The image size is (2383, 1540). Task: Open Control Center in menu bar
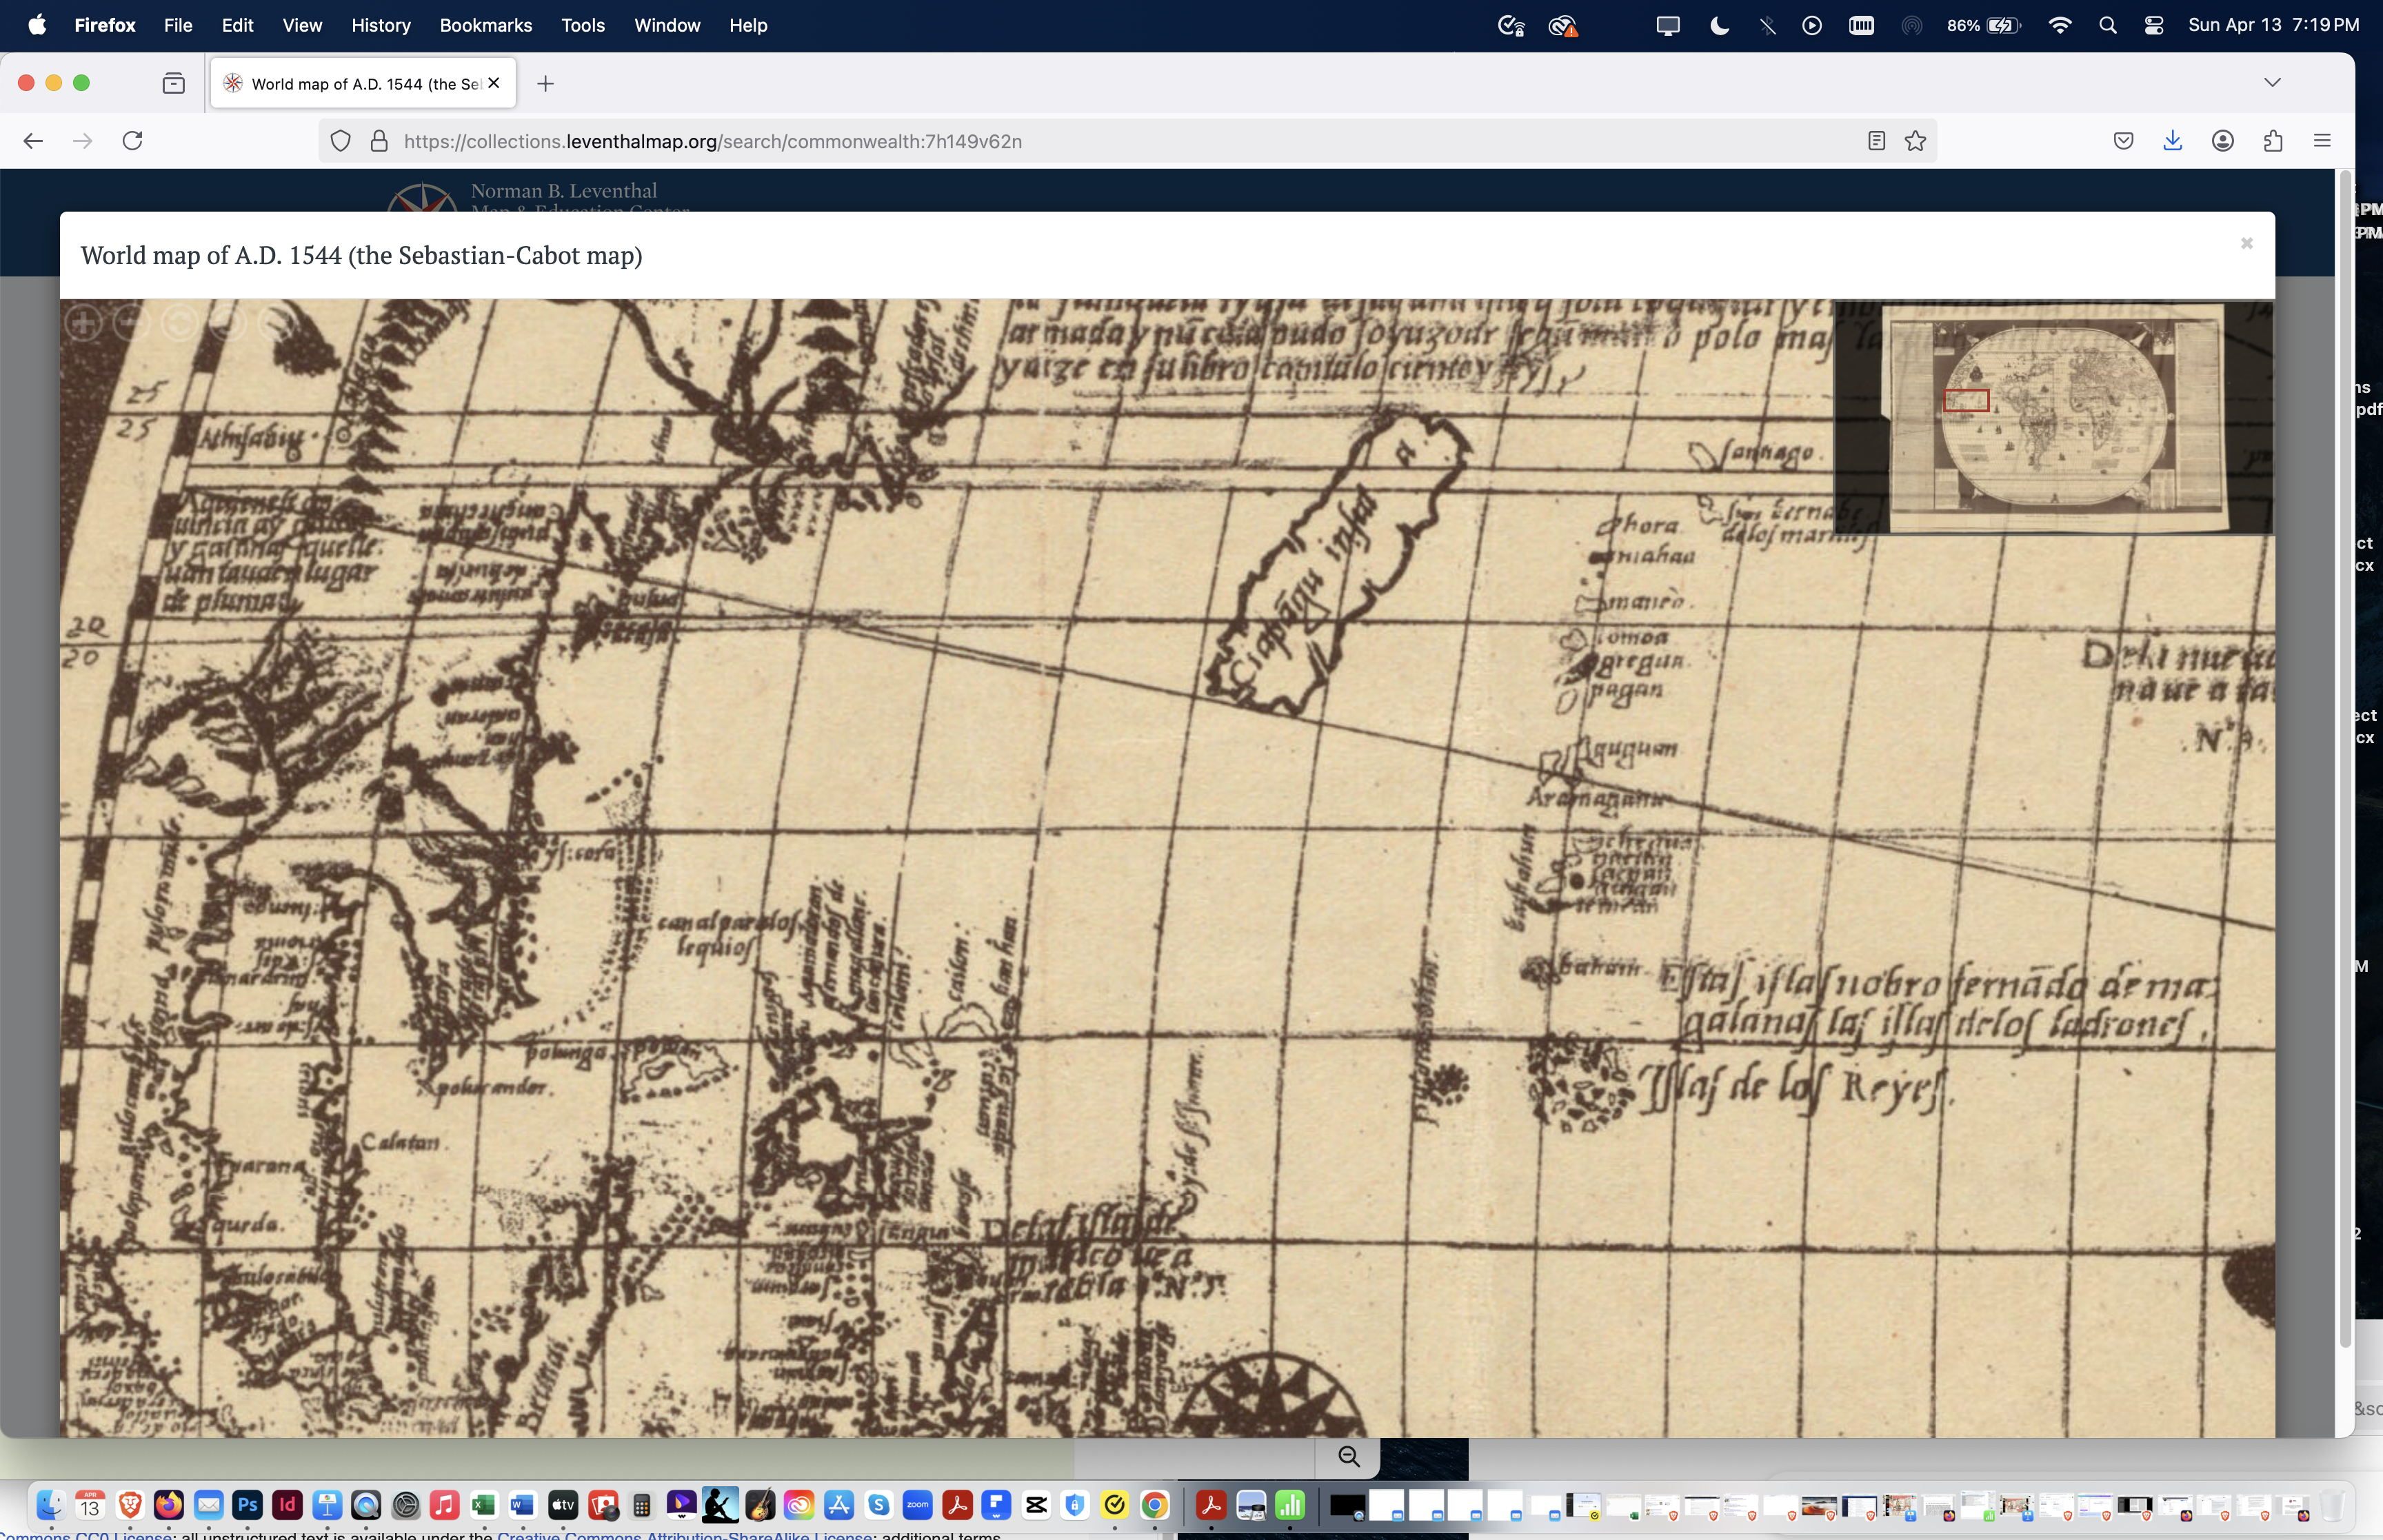click(x=2154, y=25)
